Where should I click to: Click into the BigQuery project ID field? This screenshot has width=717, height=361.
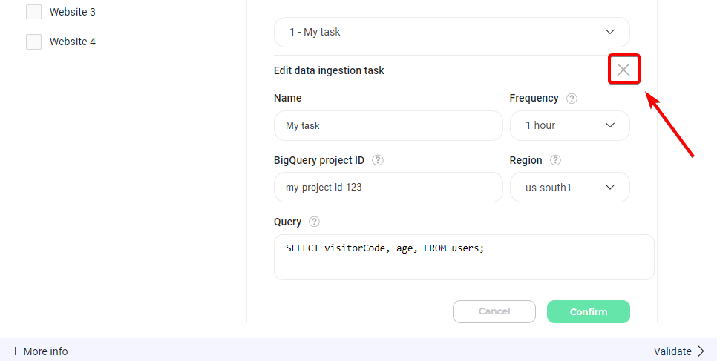coord(388,188)
